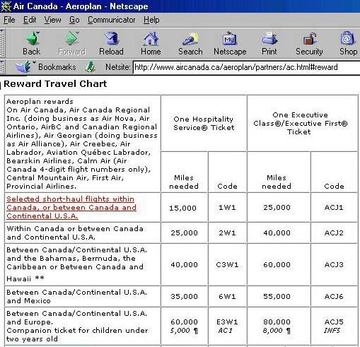Click the ACJ6 code cell
Viewport: 360px width, 347px height.
pos(334,297)
